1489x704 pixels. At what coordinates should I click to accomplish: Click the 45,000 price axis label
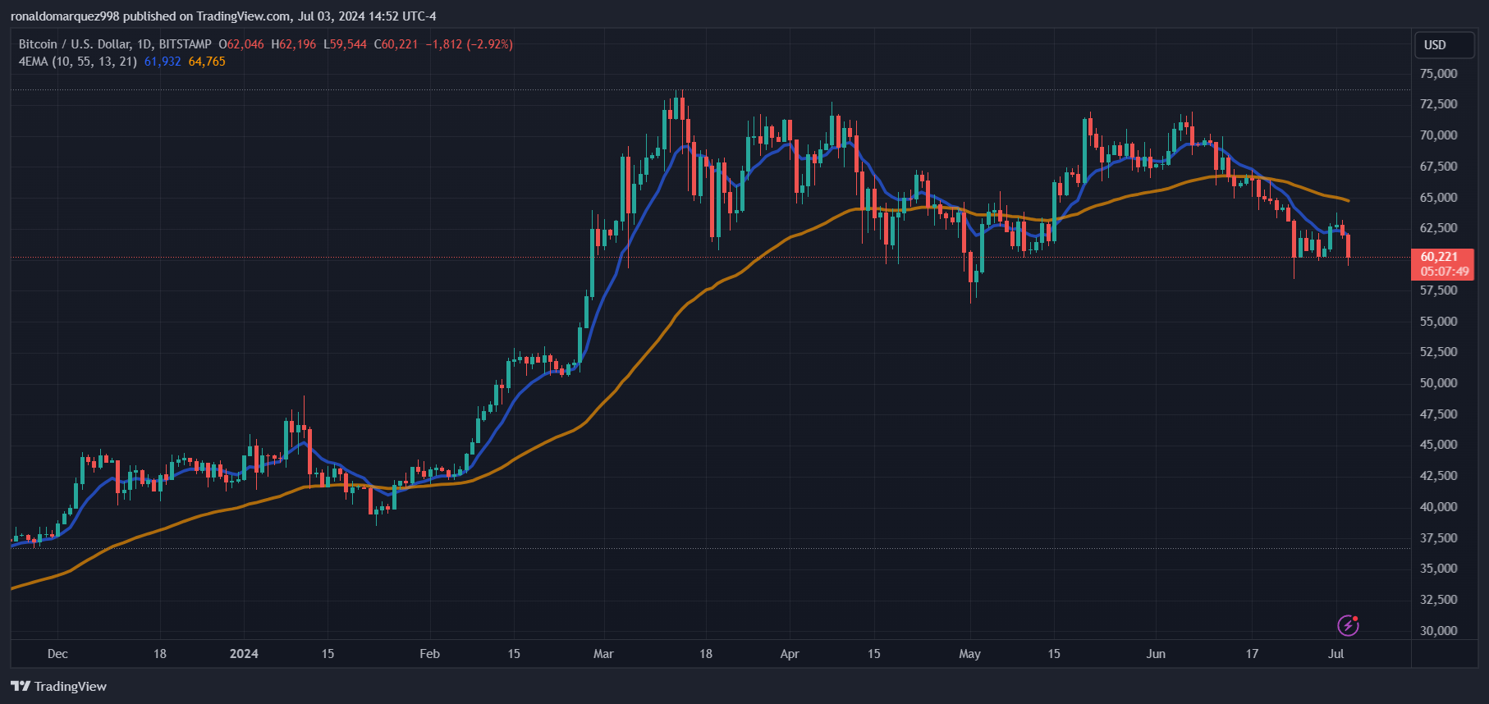(1438, 445)
